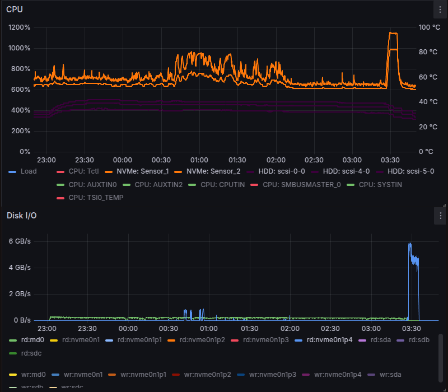Click the CPU panel title

[x=15, y=10]
